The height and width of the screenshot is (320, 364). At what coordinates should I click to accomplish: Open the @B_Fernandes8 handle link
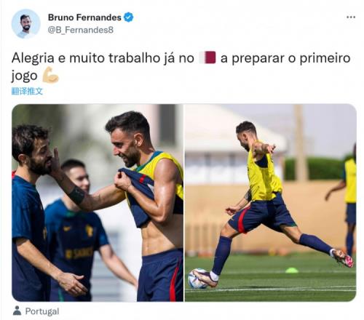pos(81,30)
